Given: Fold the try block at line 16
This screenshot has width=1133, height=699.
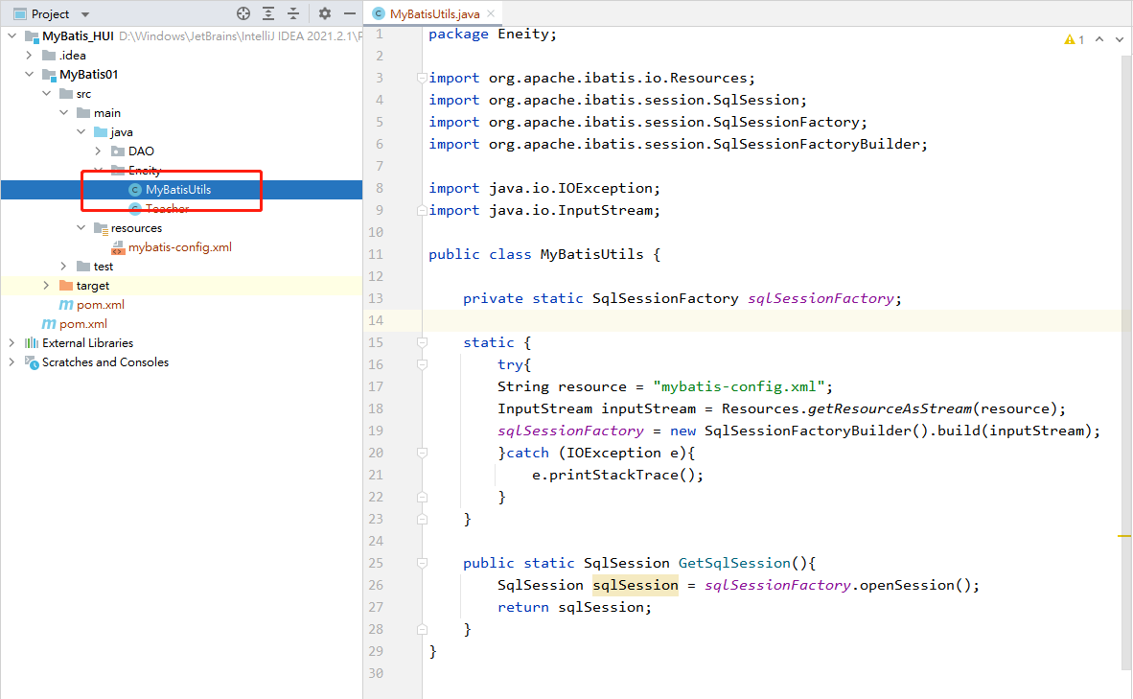Looking at the screenshot, I should pyautogui.click(x=422, y=364).
